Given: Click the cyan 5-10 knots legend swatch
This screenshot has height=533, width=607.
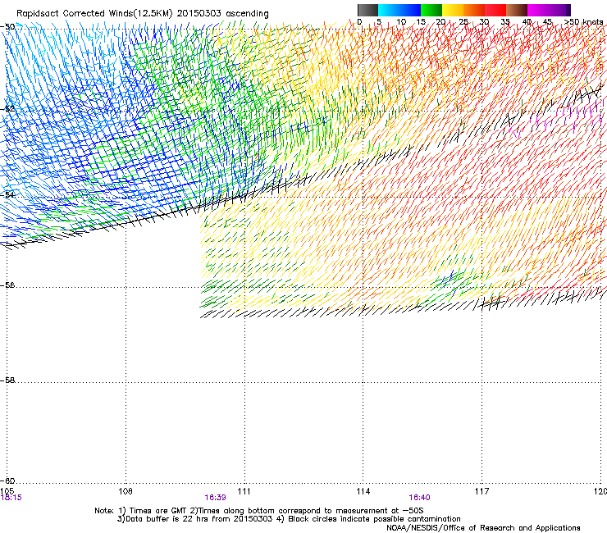Looking at the screenshot, I should point(389,10).
